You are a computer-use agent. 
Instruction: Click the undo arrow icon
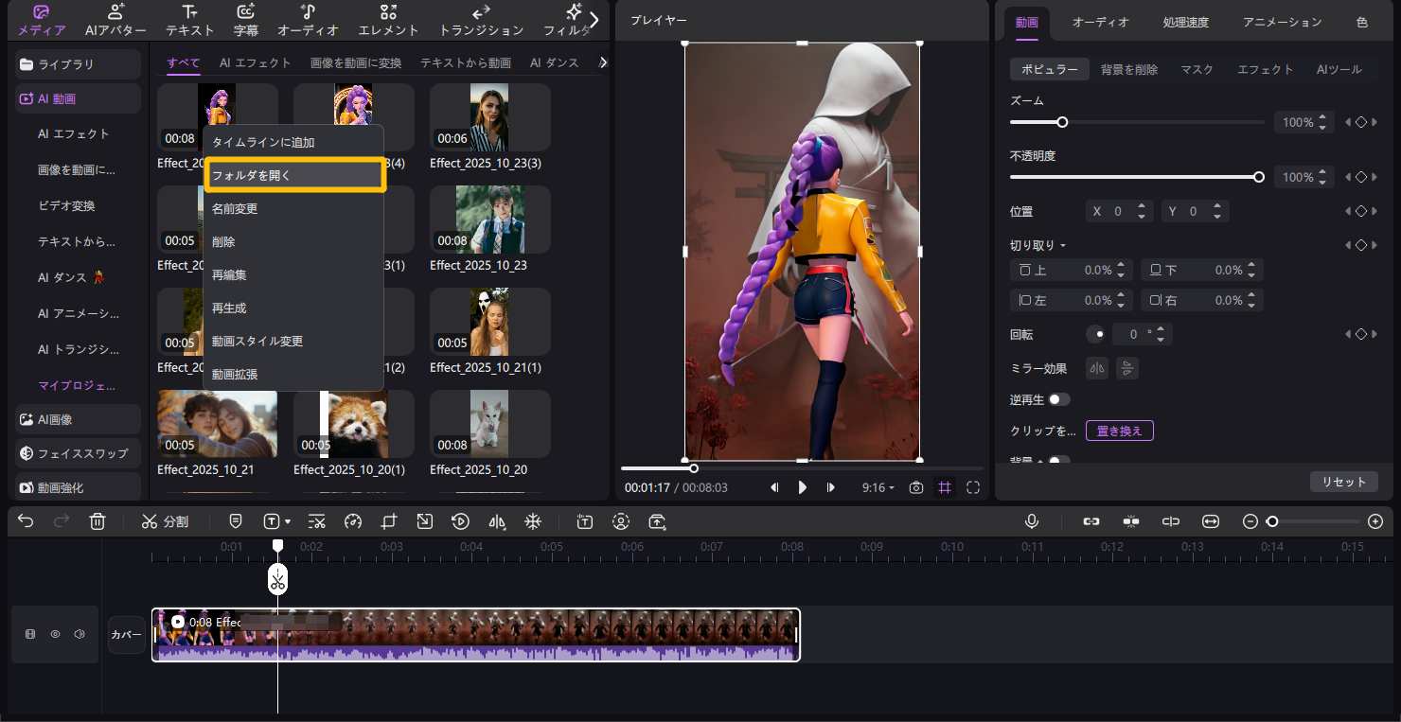26,521
